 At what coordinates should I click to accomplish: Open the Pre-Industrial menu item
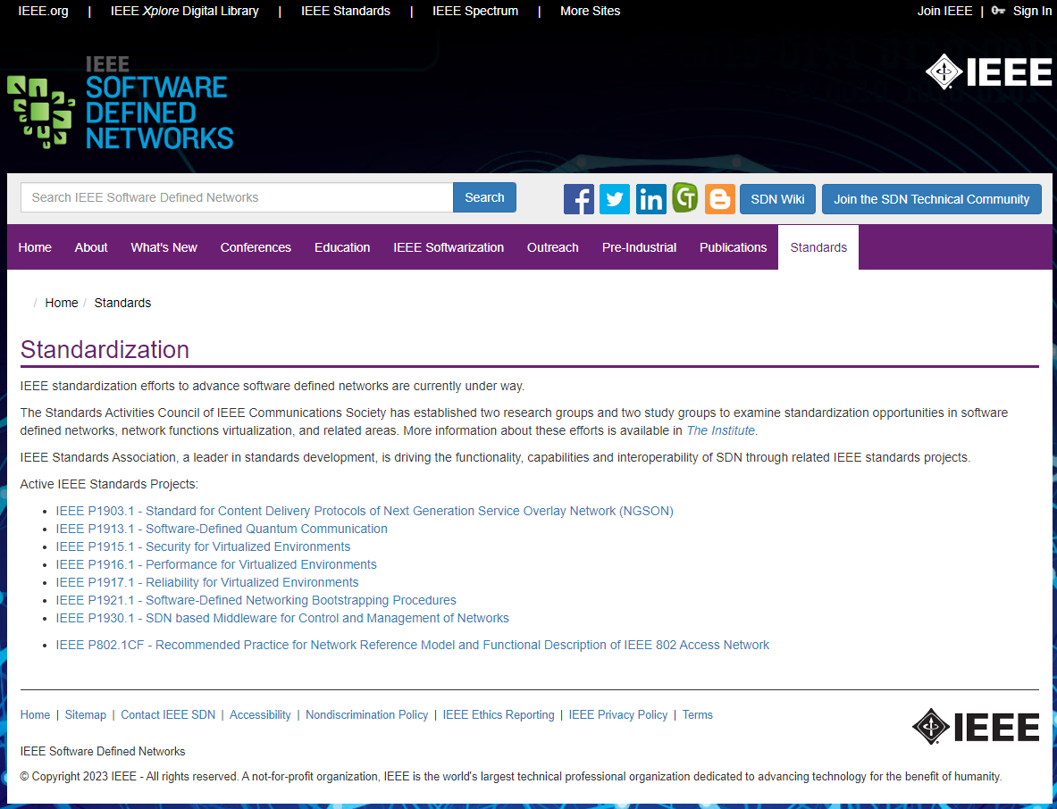[639, 247]
